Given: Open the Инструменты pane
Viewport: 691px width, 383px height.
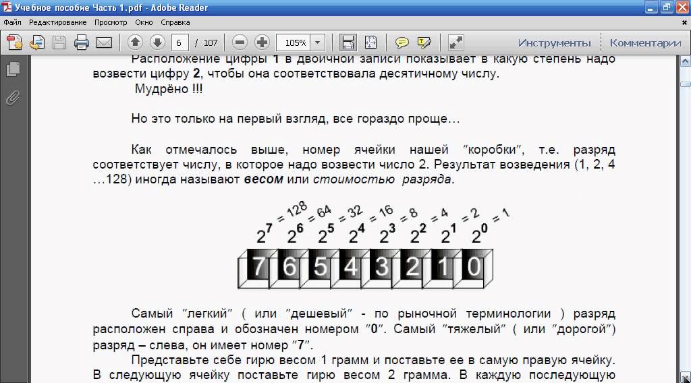Looking at the screenshot, I should coord(554,42).
